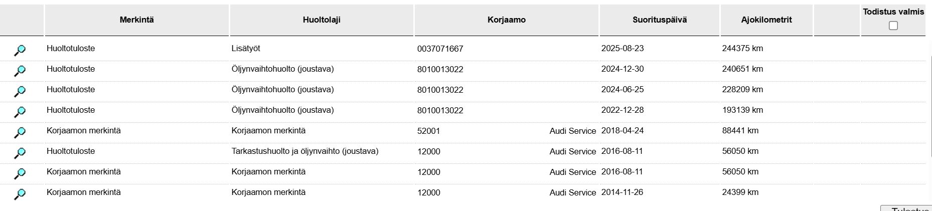Click the Lisätyöt service type cell
The image size is (932, 211).
point(246,49)
